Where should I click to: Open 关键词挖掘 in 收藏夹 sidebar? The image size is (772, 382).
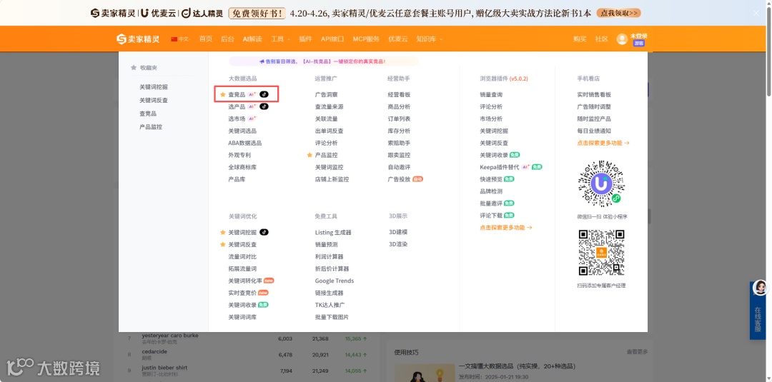[x=154, y=87]
